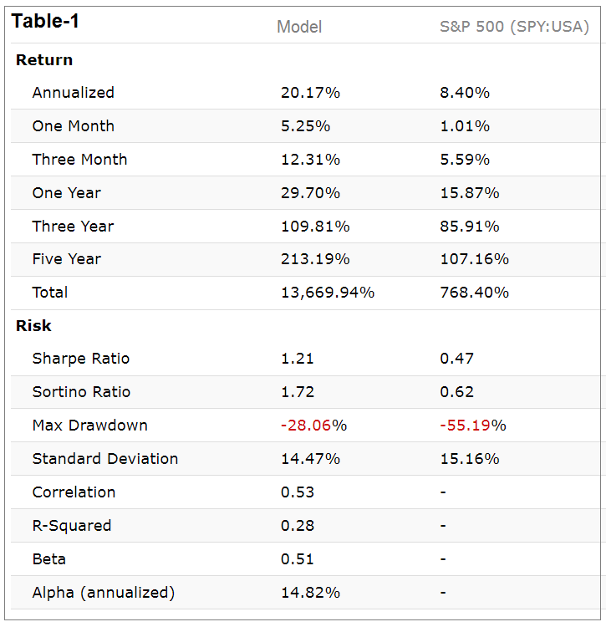Select the red -28.06% Model drawdown value
Viewport: 606px width, 627px height.
[x=313, y=426]
